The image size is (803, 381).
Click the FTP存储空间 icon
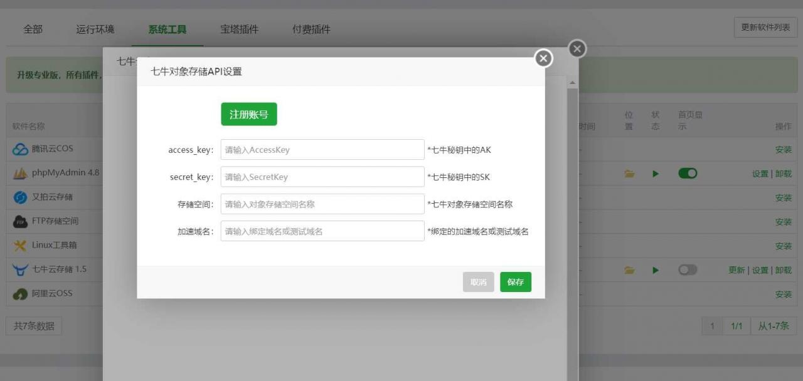pos(20,221)
